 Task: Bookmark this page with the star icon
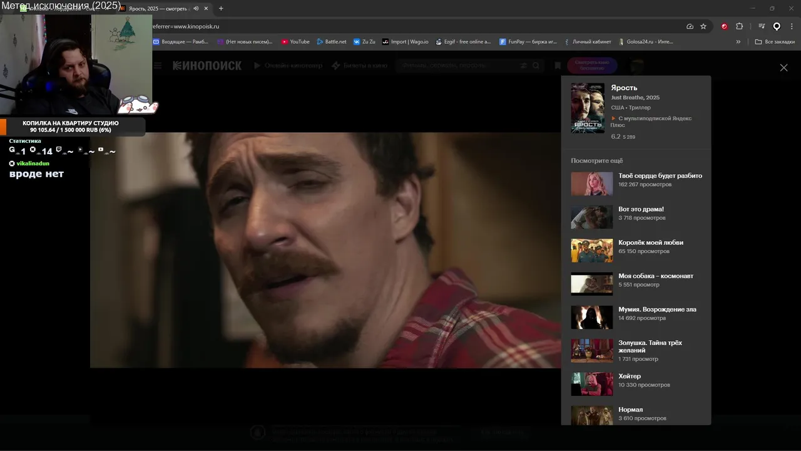pyautogui.click(x=703, y=26)
